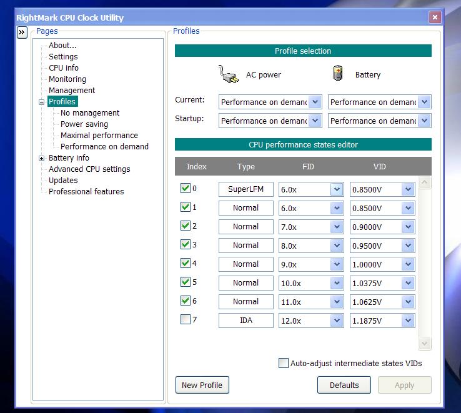The height and width of the screenshot is (413, 461).
Task: Open FID dropdown showing 12.0x
Action: pos(337,321)
